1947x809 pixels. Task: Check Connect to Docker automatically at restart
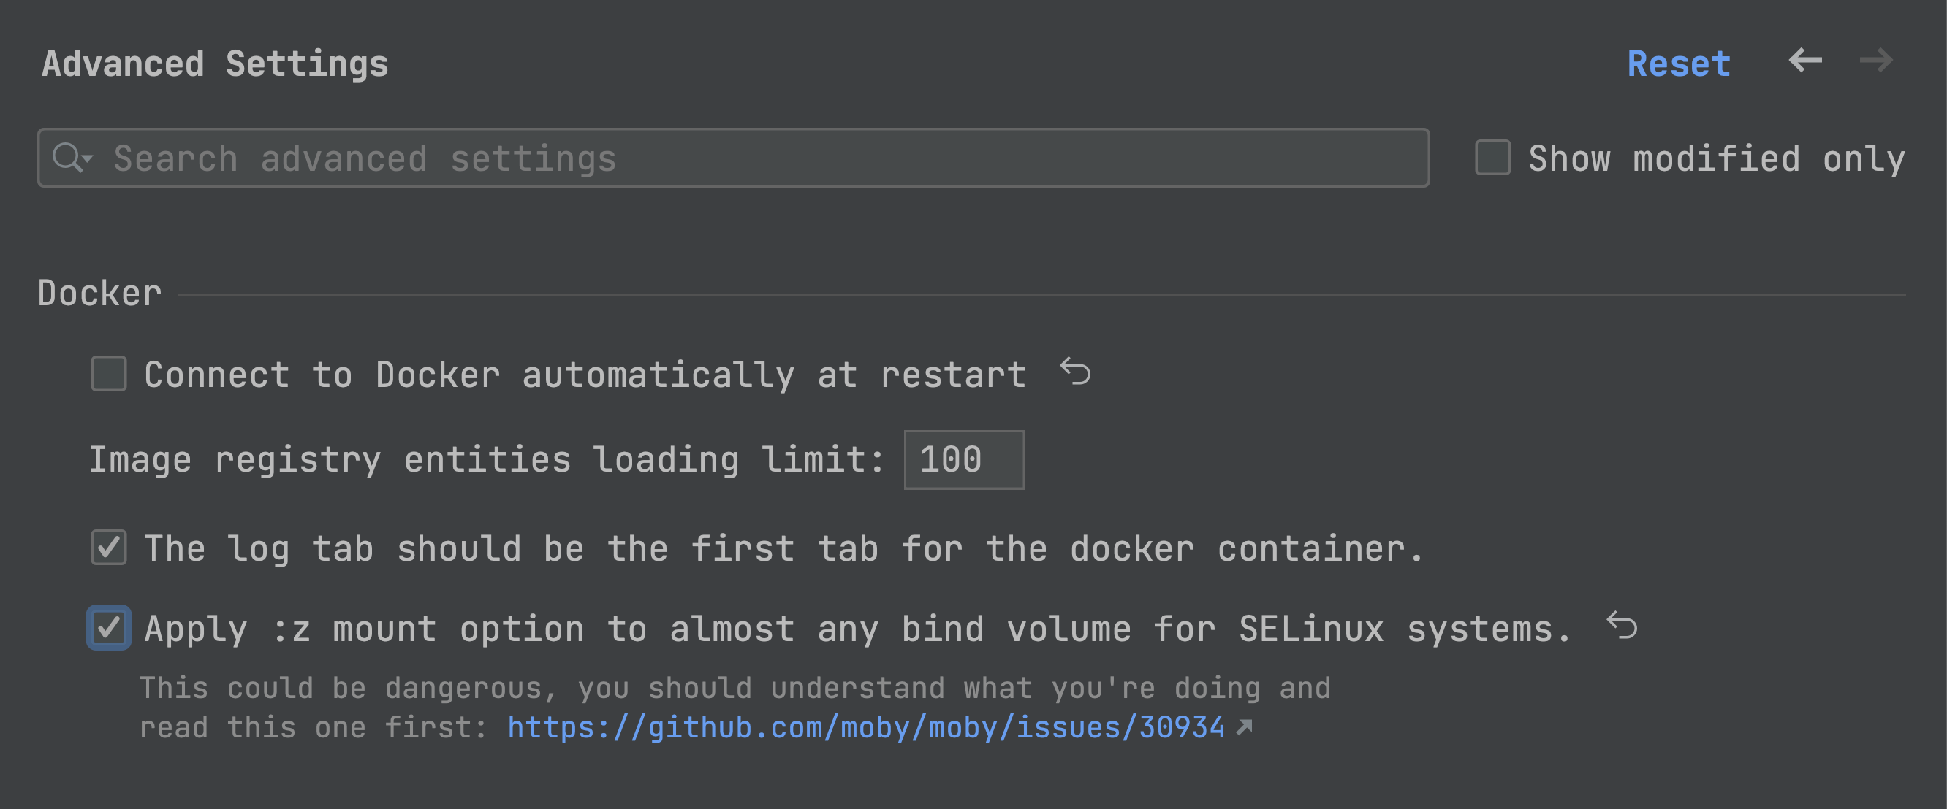point(109,374)
